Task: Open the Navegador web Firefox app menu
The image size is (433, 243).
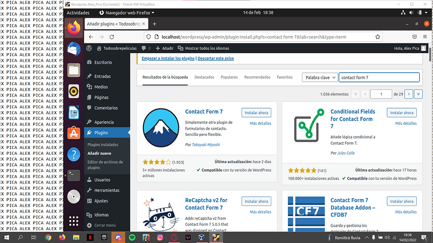Action: coord(127,13)
